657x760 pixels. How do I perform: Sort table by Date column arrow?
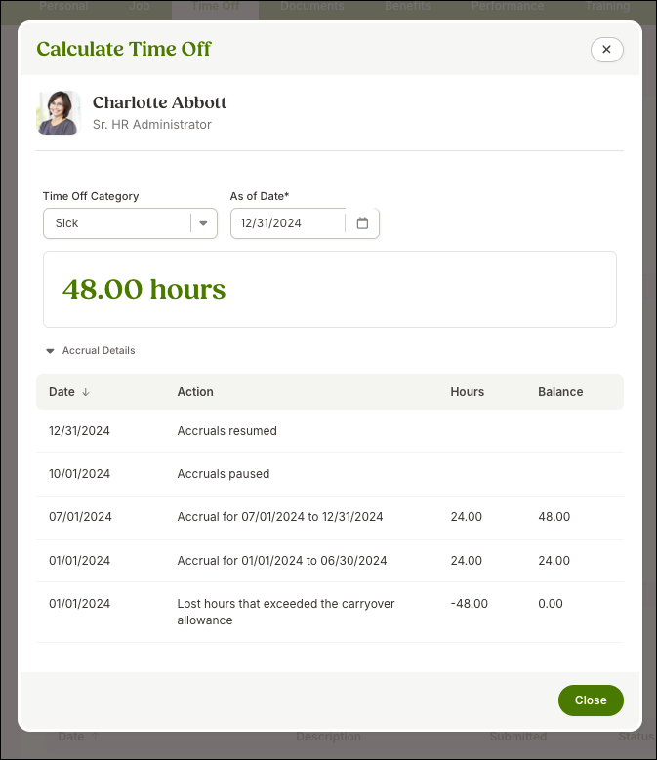pos(86,392)
